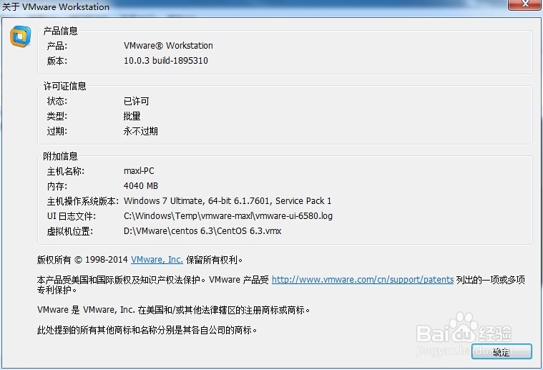Click the 主机操作系统版本: label
This screenshot has width=543, height=370.
coord(83,201)
